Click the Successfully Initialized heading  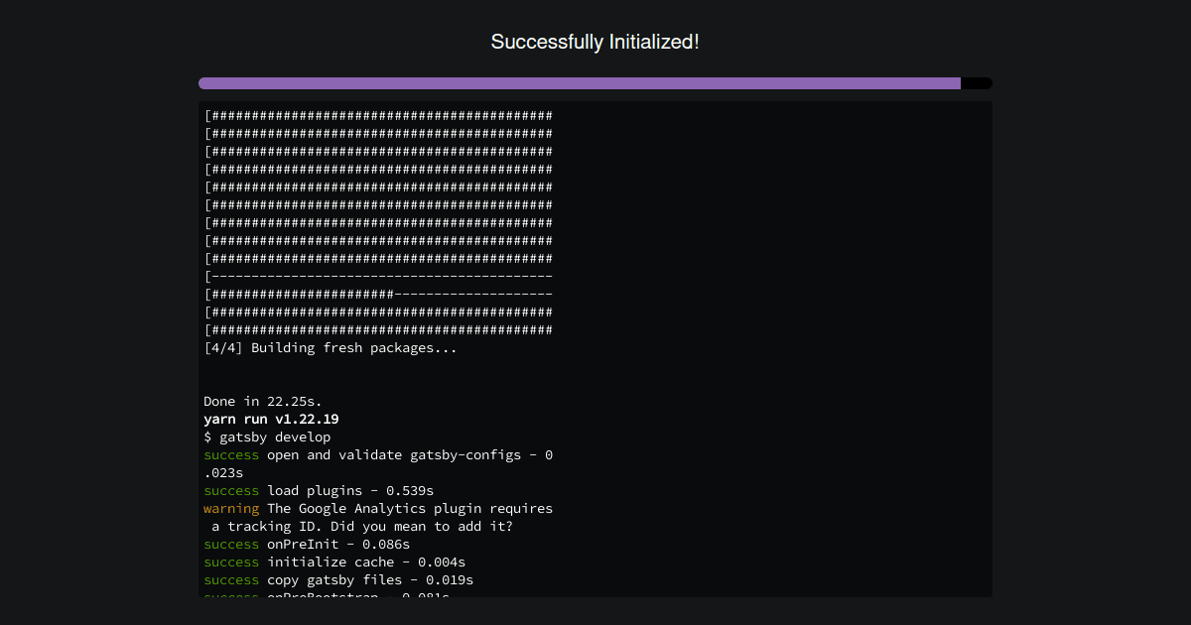point(595,42)
